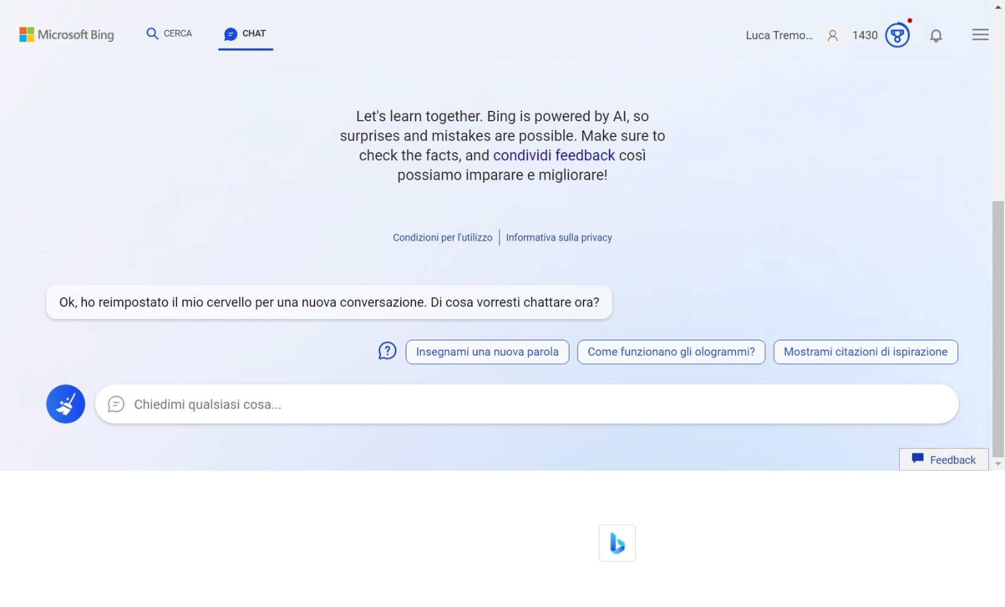
Task: Switch to the CERCA tab
Action: click(x=169, y=33)
